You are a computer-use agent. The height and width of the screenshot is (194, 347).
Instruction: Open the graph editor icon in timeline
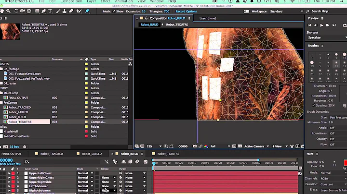pos(146,162)
